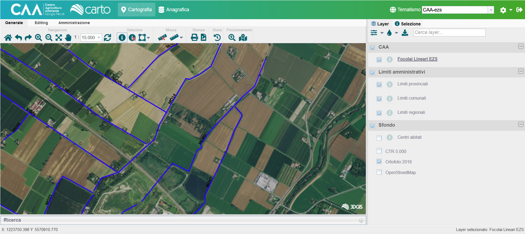525x234 pixels.
Task: Expand the Ricerca panel
Action: click(361, 221)
